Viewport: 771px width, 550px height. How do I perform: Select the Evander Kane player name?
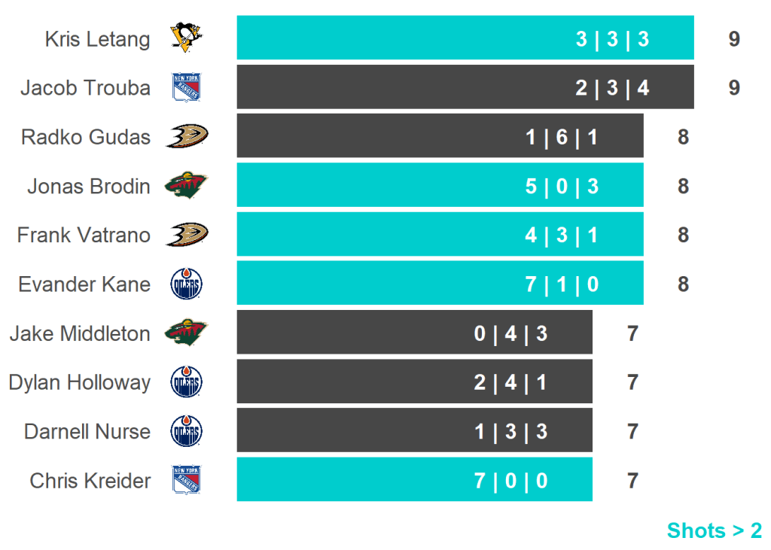[84, 284]
